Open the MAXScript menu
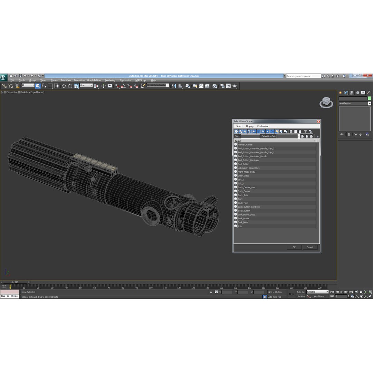Screen dimensions: 373x373 pos(141,80)
